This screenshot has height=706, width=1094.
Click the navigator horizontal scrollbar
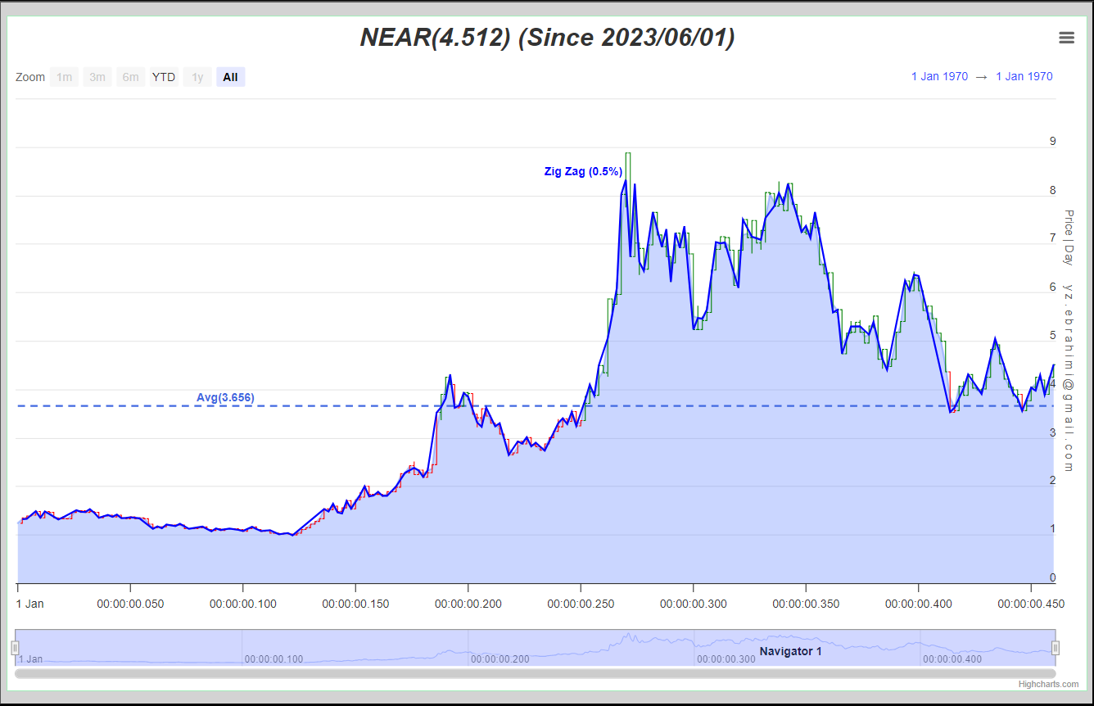pyautogui.click(x=536, y=673)
